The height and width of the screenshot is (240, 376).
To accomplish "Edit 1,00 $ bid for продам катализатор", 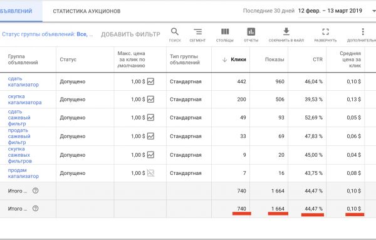I will (138, 173).
